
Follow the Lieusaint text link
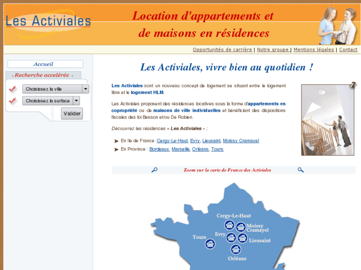pos(212,141)
